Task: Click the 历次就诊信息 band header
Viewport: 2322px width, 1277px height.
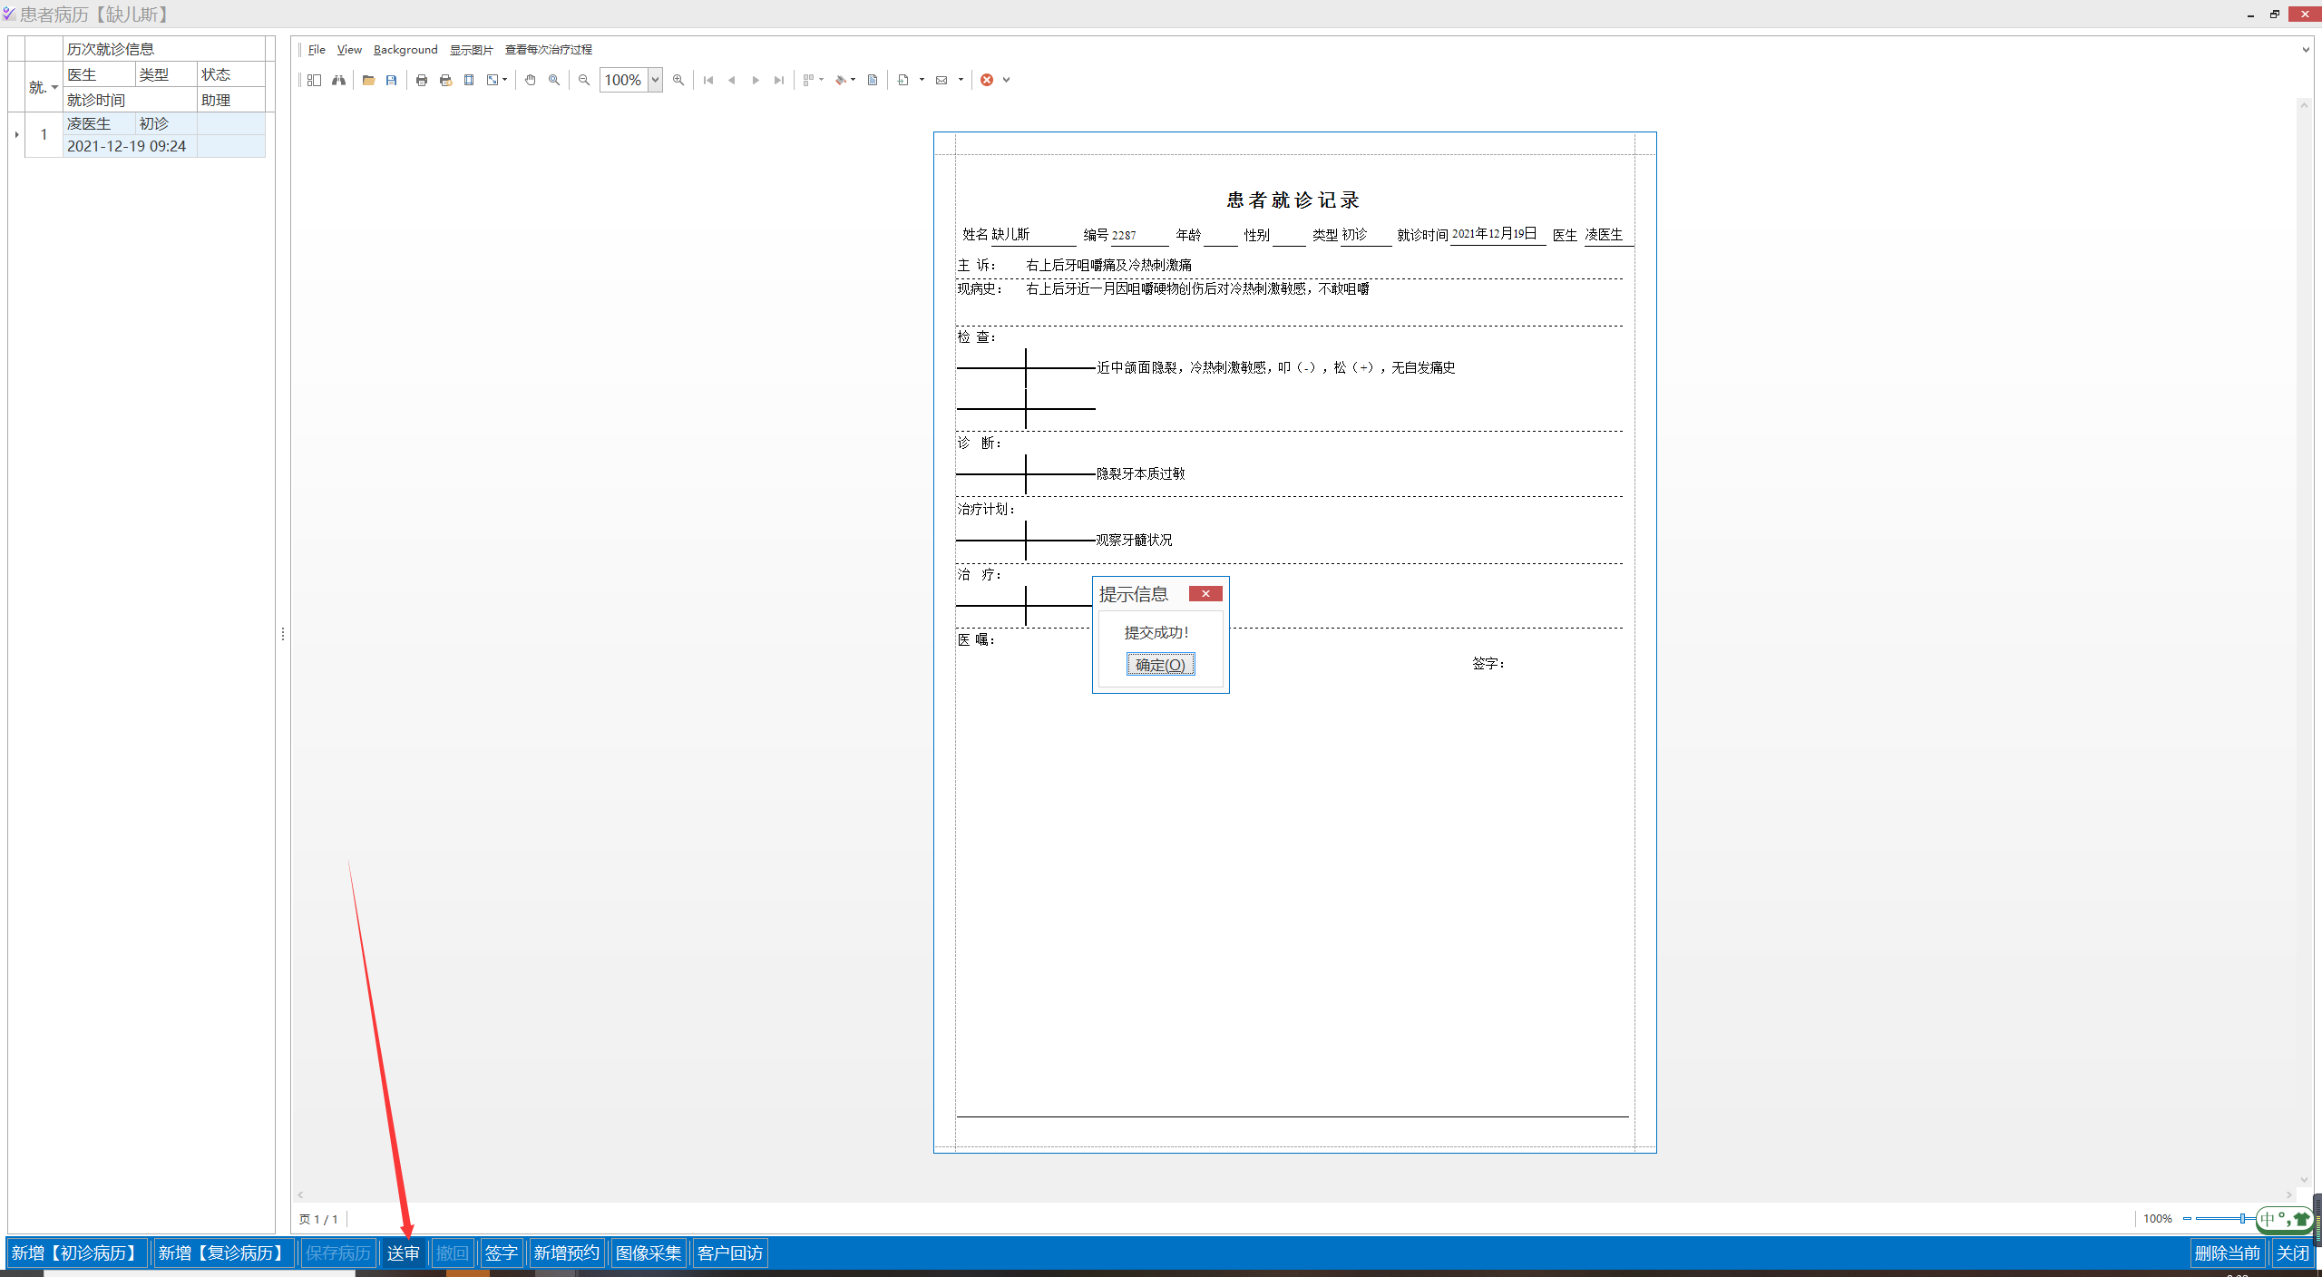Action: (164, 49)
